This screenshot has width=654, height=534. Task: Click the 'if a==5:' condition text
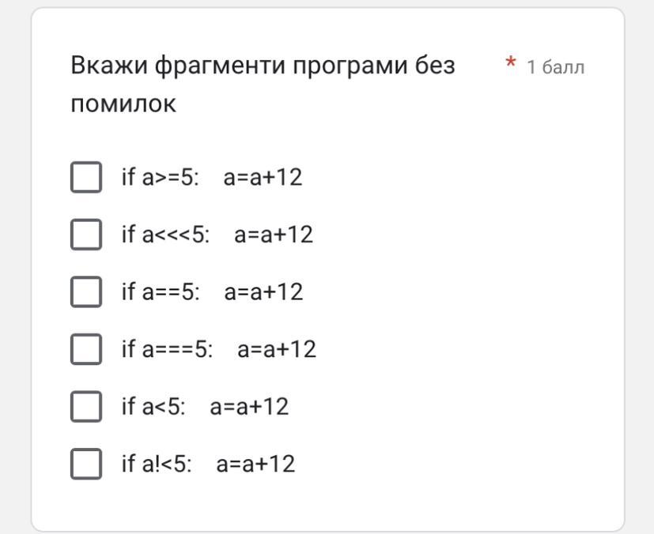(x=161, y=291)
